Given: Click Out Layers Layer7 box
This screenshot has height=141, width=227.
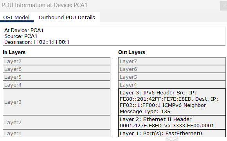Looking at the screenshot, I should (x=172, y=61).
